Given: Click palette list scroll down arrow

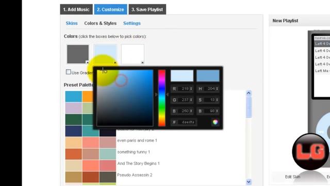Looking at the screenshot, I should coord(249,182).
